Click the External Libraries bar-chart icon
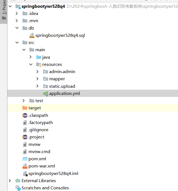This screenshot has width=178, height=191. coord(18,181)
